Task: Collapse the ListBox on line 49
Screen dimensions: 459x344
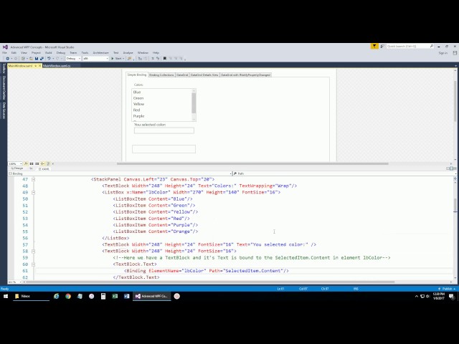Action: 34,193
